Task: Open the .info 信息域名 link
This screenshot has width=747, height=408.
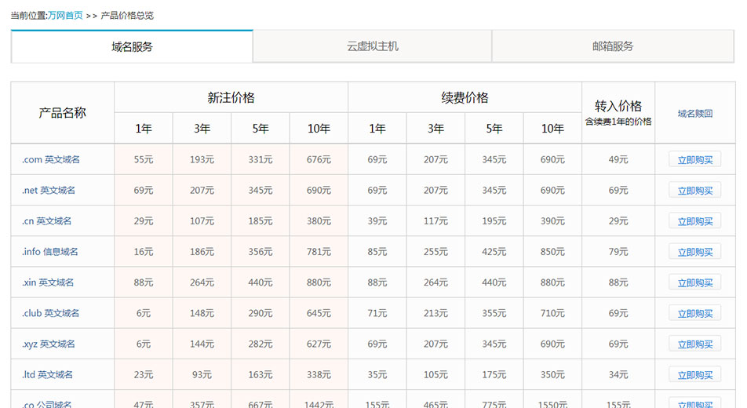Action: 50,252
